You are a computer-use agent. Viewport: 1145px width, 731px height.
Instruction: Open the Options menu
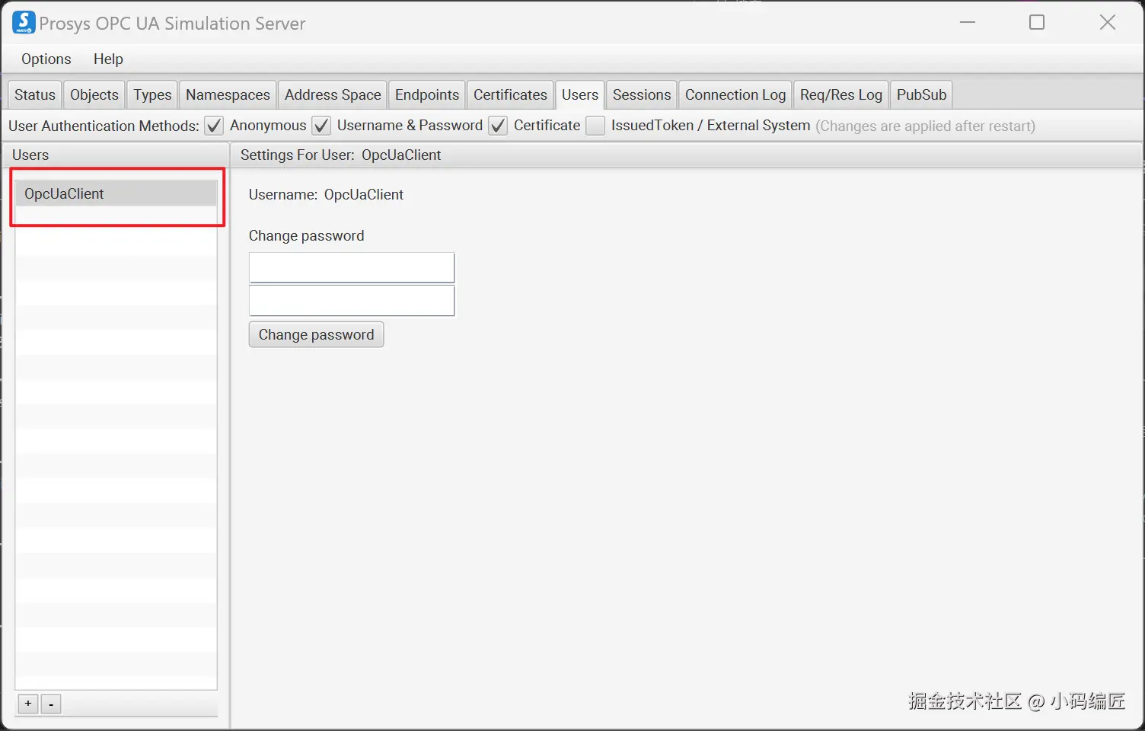(46, 59)
